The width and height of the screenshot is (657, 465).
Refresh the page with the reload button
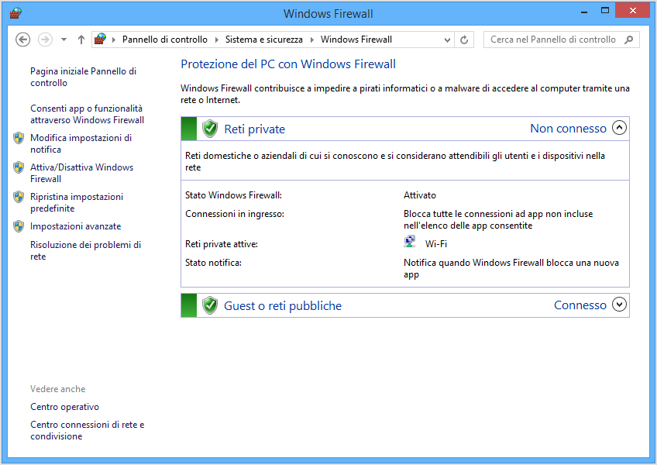(x=464, y=40)
